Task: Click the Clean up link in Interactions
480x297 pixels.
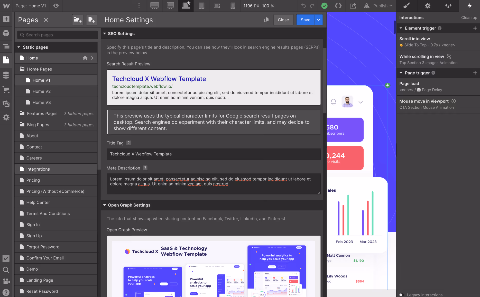Action: tap(469, 17)
